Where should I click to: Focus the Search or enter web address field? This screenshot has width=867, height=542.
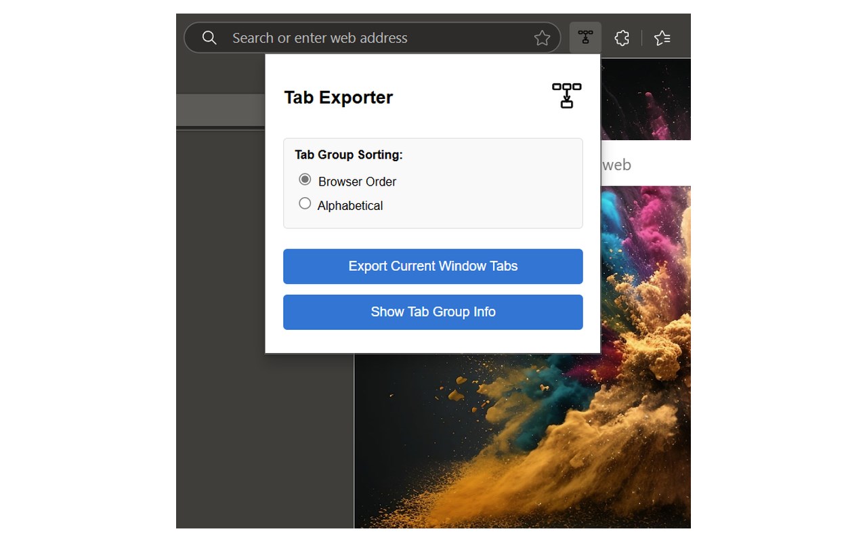click(x=379, y=38)
